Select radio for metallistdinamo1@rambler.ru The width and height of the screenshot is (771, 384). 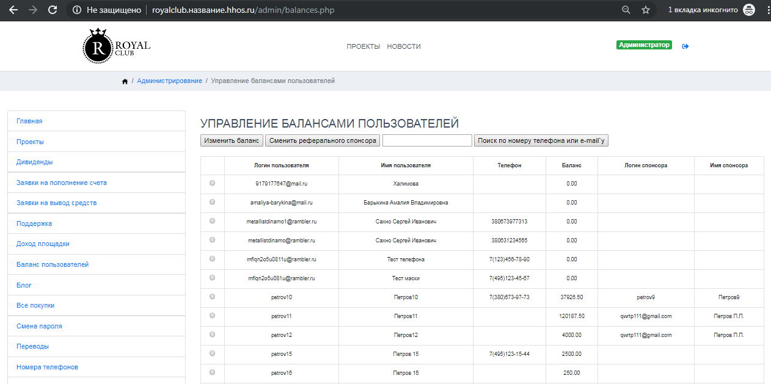(213, 220)
